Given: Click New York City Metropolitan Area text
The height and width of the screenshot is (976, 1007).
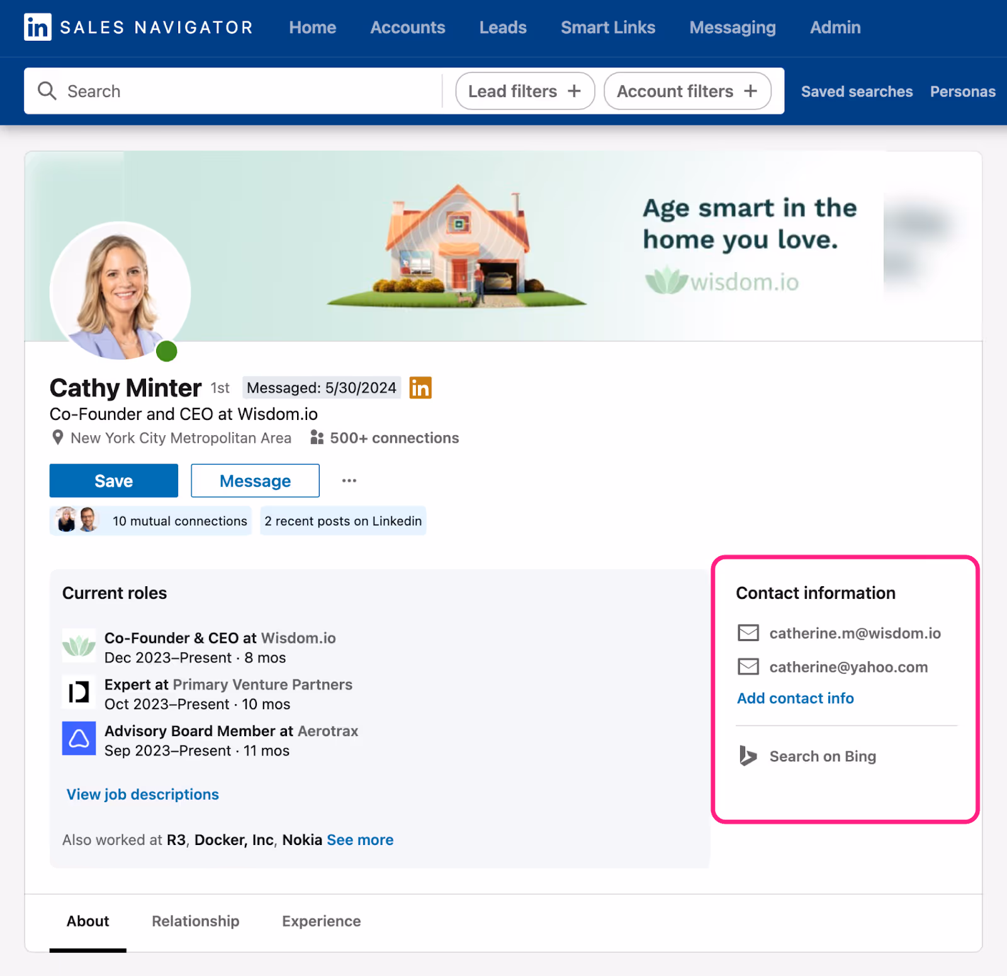Looking at the screenshot, I should point(181,438).
